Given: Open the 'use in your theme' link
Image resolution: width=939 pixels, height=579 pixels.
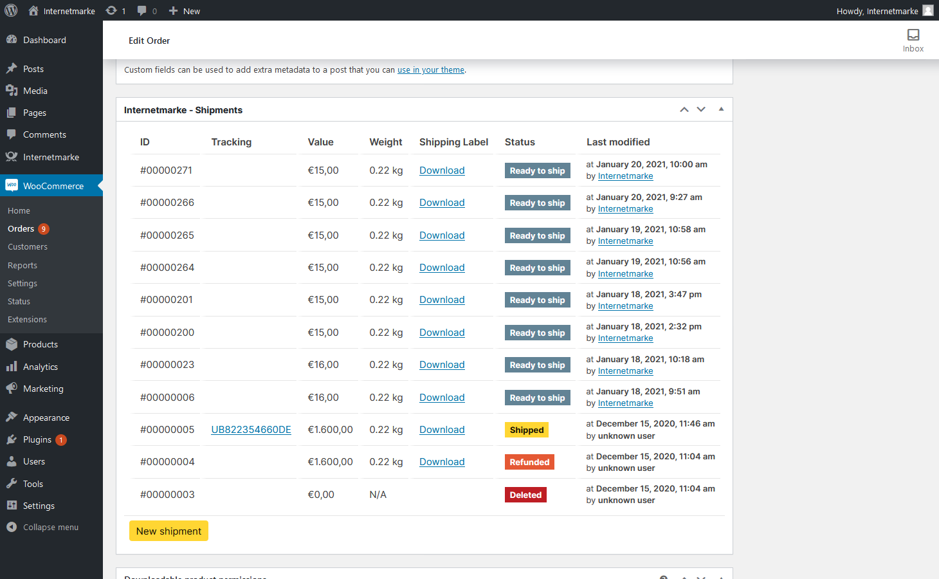Looking at the screenshot, I should pyautogui.click(x=431, y=69).
